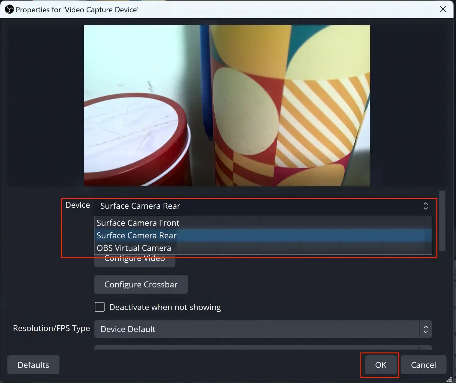Click the Device label text

click(77, 205)
